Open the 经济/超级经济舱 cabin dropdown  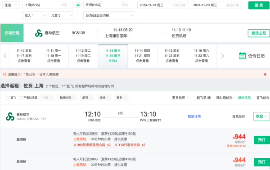pyautogui.click(x=108, y=15)
